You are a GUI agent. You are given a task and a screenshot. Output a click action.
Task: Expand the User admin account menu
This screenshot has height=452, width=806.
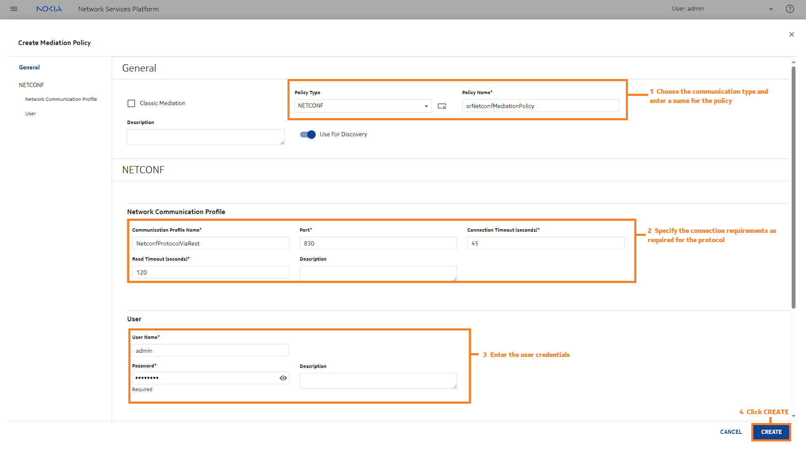point(771,9)
